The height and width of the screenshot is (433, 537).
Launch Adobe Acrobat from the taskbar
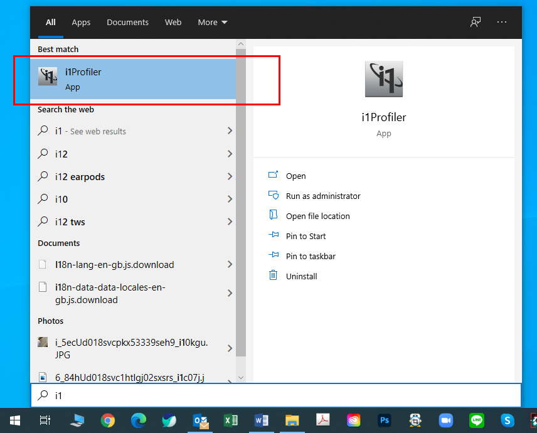tap(322, 420)
